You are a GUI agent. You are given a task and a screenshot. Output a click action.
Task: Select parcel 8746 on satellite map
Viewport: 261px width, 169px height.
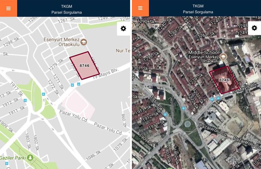click(224, 80)
